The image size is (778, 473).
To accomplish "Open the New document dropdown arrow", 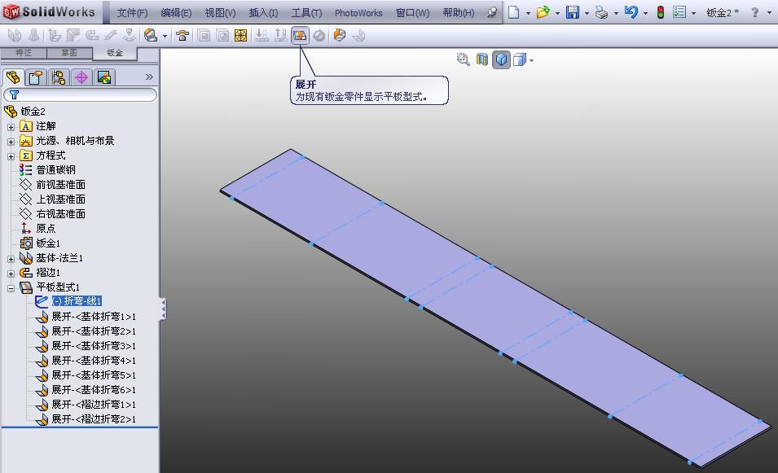I will click(528, 13).
